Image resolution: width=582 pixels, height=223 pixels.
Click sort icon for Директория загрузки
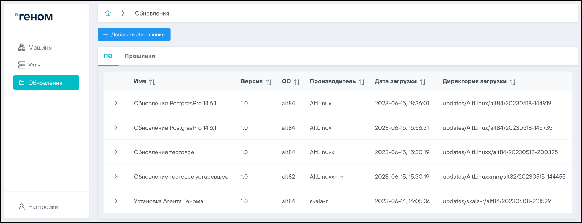pos(512,82)
